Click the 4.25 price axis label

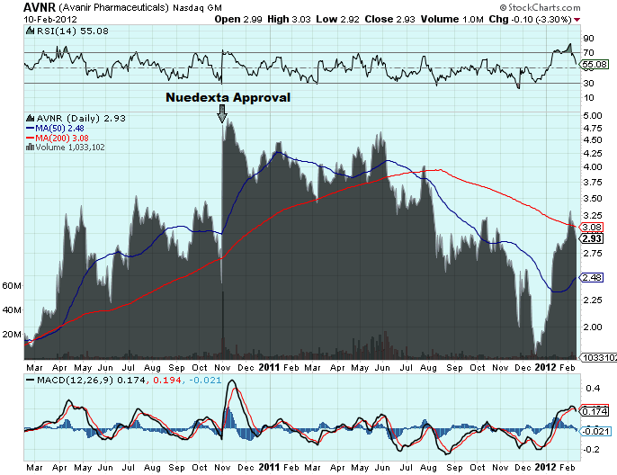(593, 153)
